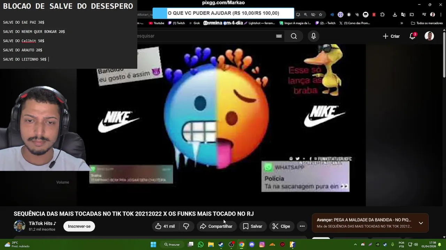446x250 pixels.
Task: Click the TikTok Hits channel avatar
Action: pyautogui.click(x=20, y=226)
